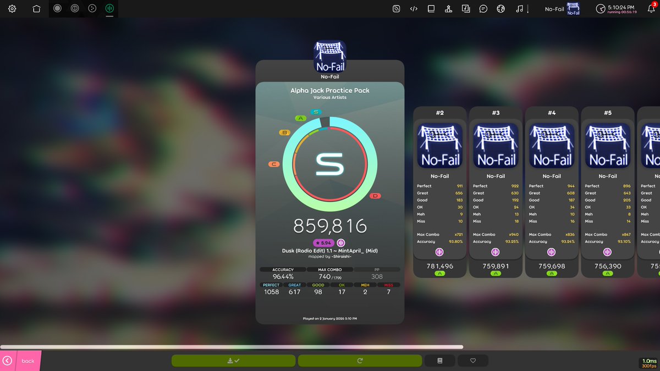Click the green A badge on the ring
660x371 pixels.
tap(300, 118)
